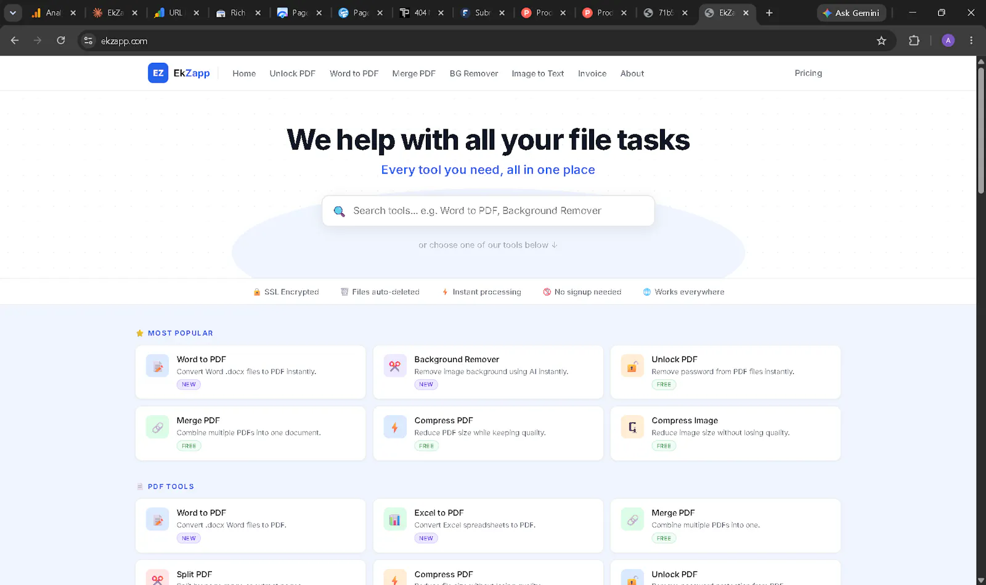Open Compress Image tool card title
The image size is (986, 585).
coord(685,420)
